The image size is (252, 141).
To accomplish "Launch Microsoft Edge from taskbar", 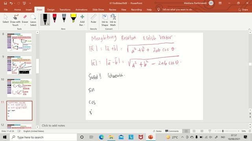I will [x=101, y=137].
